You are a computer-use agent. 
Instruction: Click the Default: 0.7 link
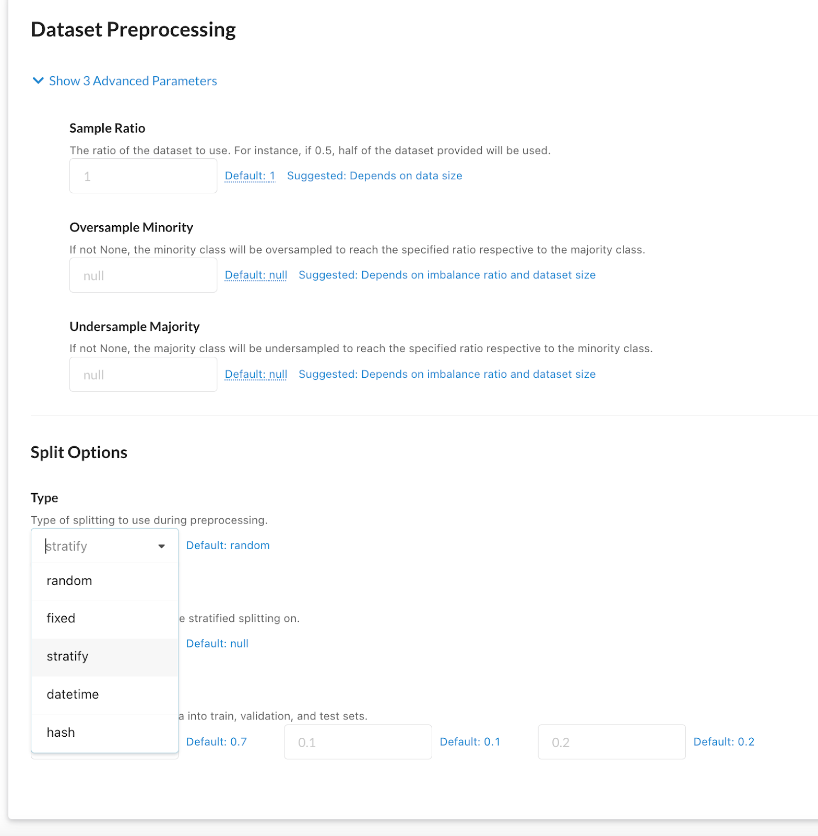point(216,742)
